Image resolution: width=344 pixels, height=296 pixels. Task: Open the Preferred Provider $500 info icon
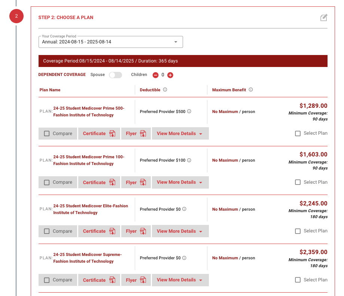[x=189, y=112]
